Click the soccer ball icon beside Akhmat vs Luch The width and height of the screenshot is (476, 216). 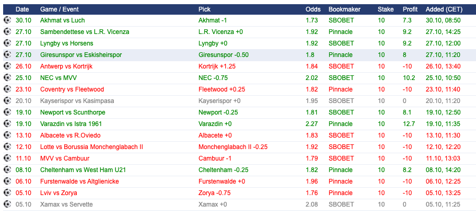(x=7, y=20)
